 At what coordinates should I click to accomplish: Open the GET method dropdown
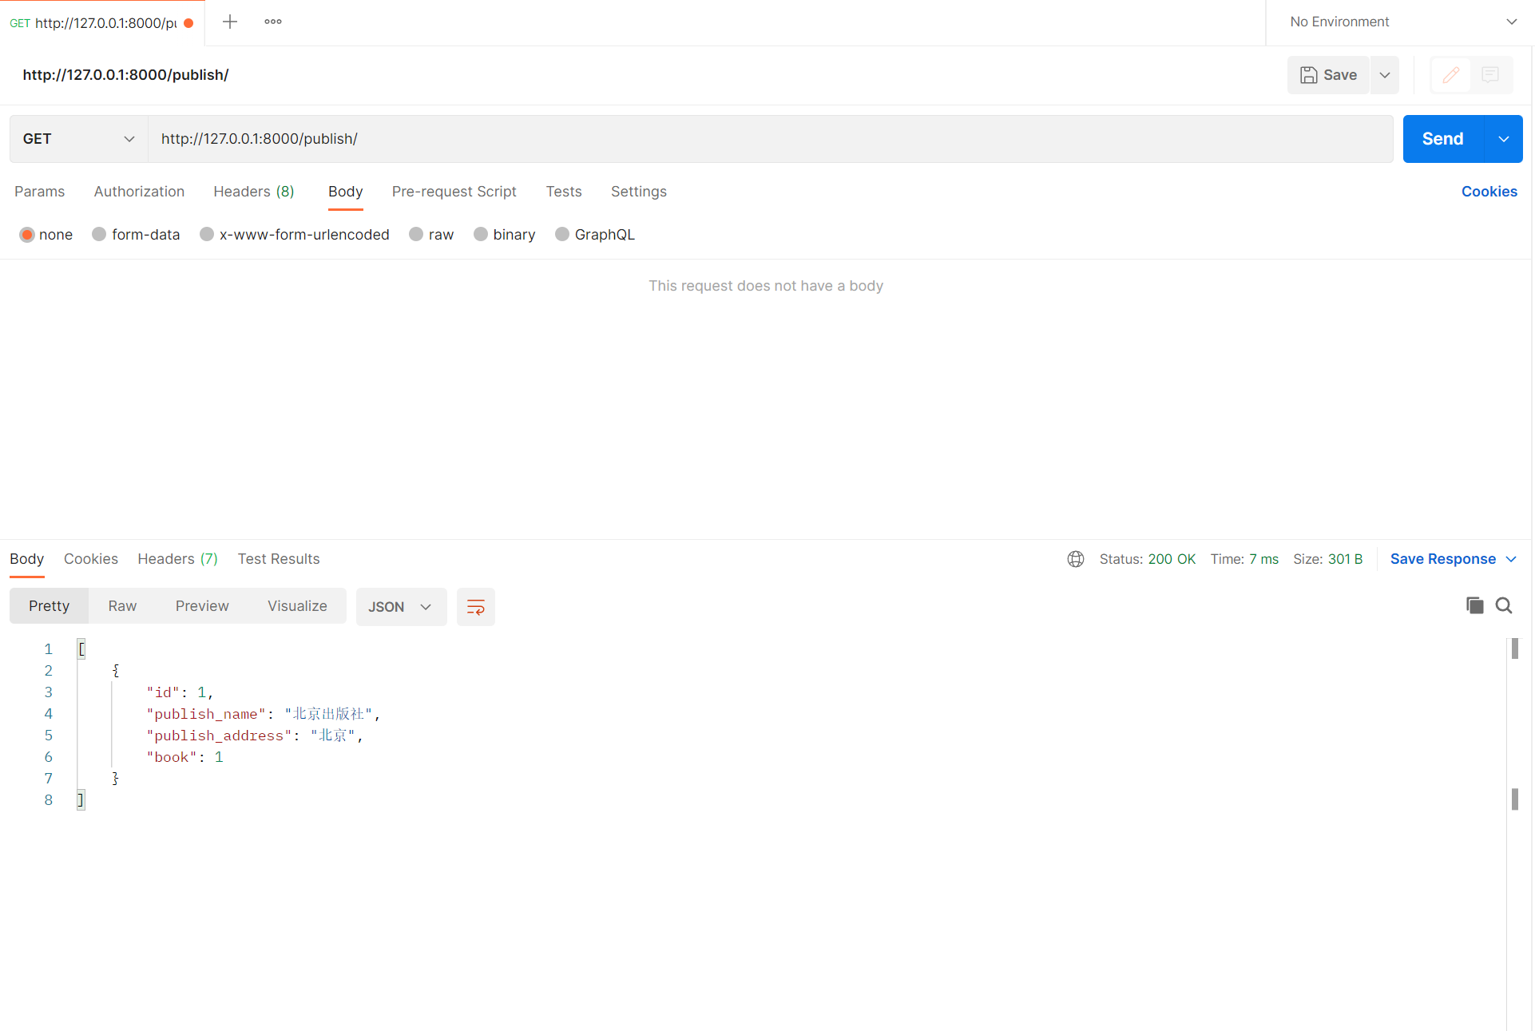[78, 139]
